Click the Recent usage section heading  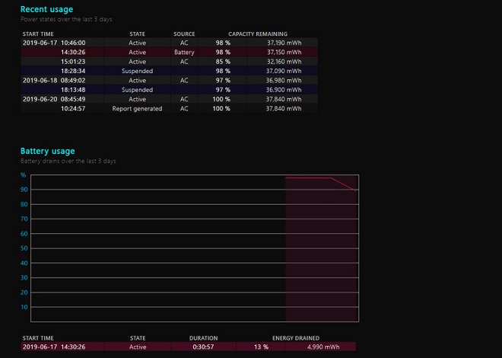tap(46, 9)
